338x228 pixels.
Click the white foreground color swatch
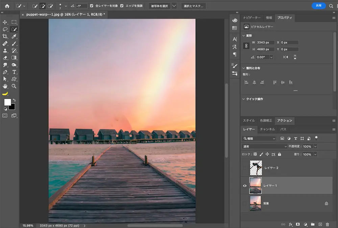coord(7,102)
